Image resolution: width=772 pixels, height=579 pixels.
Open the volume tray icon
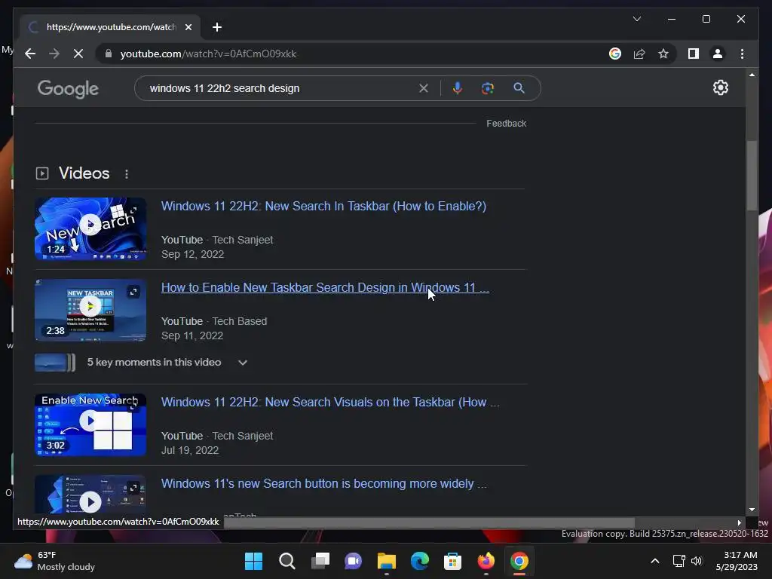696,561
